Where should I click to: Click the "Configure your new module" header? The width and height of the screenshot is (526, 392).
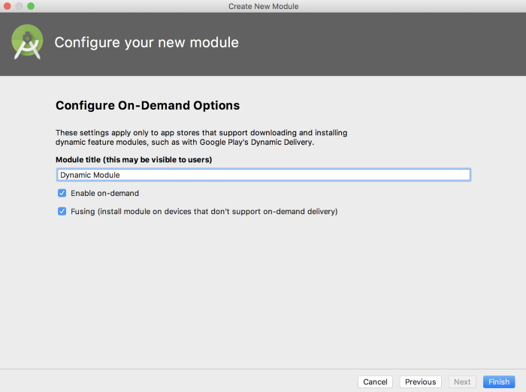tap(147, 43)
